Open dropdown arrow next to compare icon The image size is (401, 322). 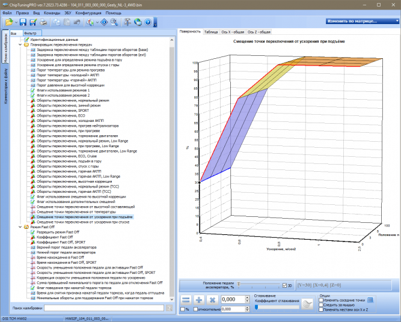click(97, 22)
